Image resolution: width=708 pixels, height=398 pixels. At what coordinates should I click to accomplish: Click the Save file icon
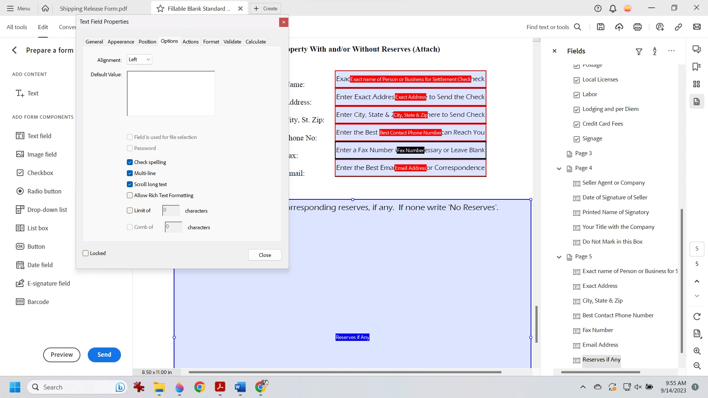click(601, 27)
